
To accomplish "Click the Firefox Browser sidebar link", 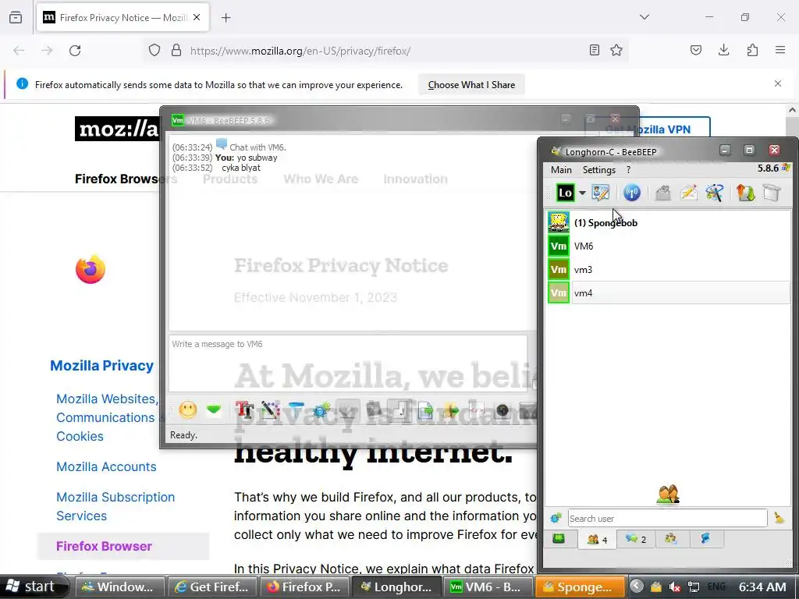I will click(x=104, y=546).
